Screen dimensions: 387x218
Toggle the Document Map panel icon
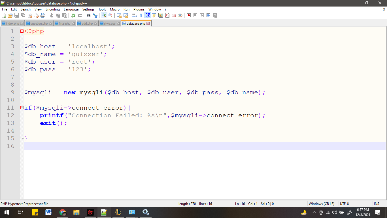(161, 15)
